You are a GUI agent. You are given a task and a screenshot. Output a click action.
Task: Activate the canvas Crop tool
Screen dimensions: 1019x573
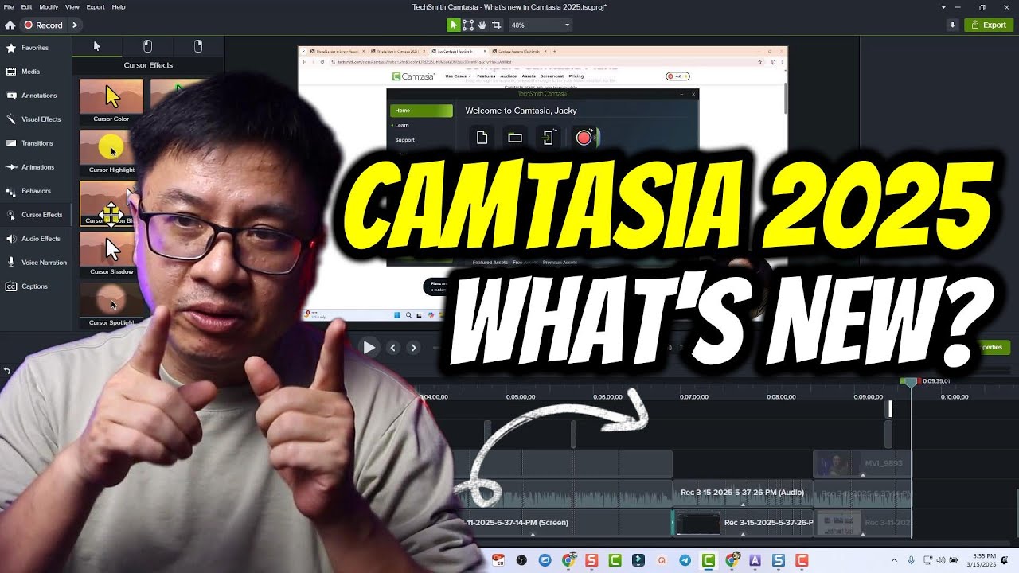497,25
